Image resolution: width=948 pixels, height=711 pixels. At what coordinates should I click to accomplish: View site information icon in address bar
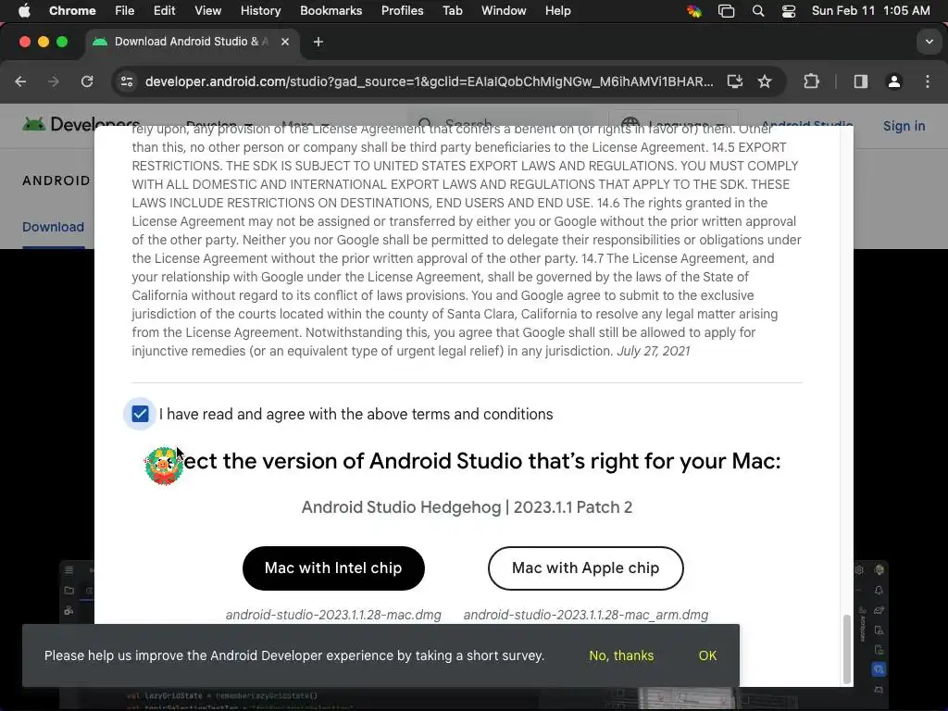click(x=126, y=81)
